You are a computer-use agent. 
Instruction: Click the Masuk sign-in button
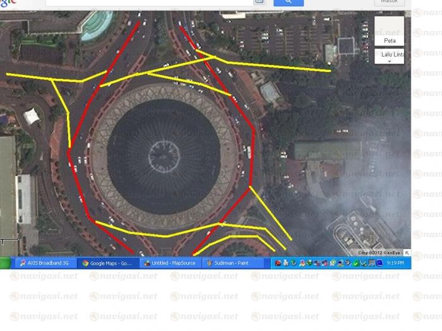click(389, 2)
